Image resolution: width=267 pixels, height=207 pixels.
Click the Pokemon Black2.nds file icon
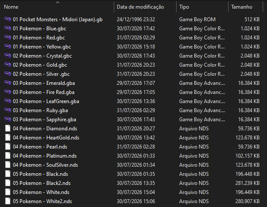[8, 183]
